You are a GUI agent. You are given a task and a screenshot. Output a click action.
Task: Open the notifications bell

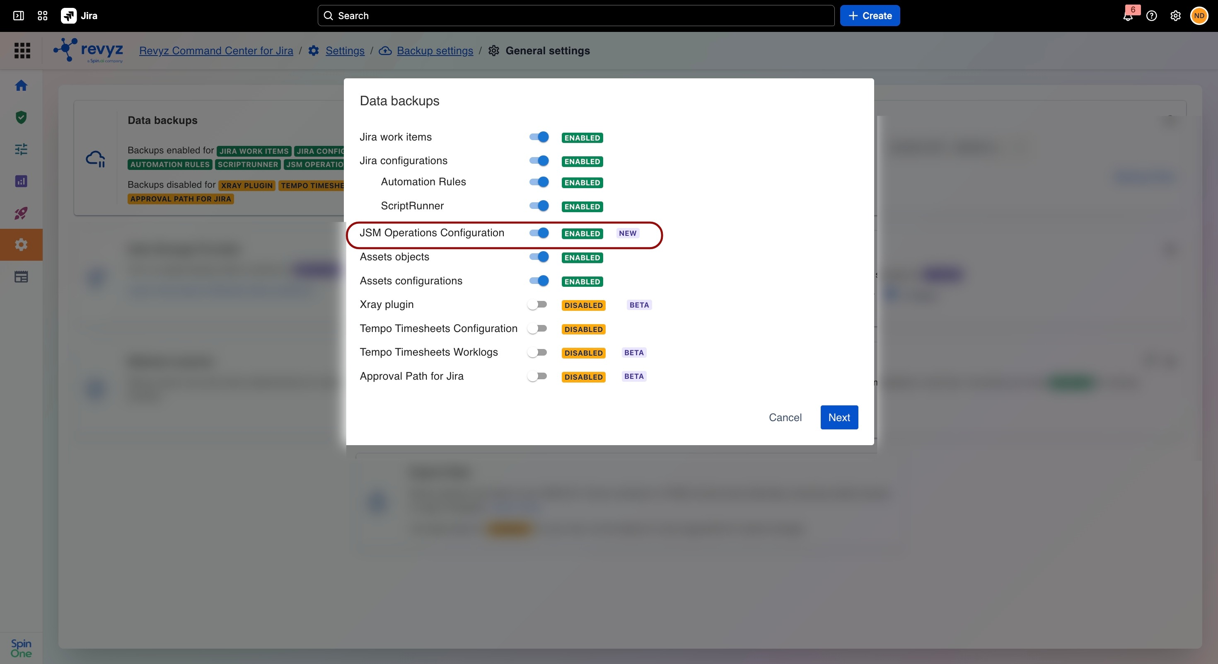[x=1128, y=16]
